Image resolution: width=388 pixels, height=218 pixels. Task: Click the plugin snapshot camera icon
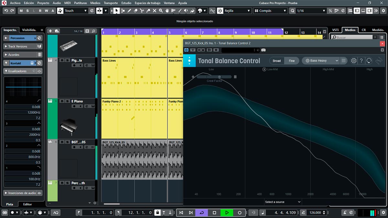(264, 50)
